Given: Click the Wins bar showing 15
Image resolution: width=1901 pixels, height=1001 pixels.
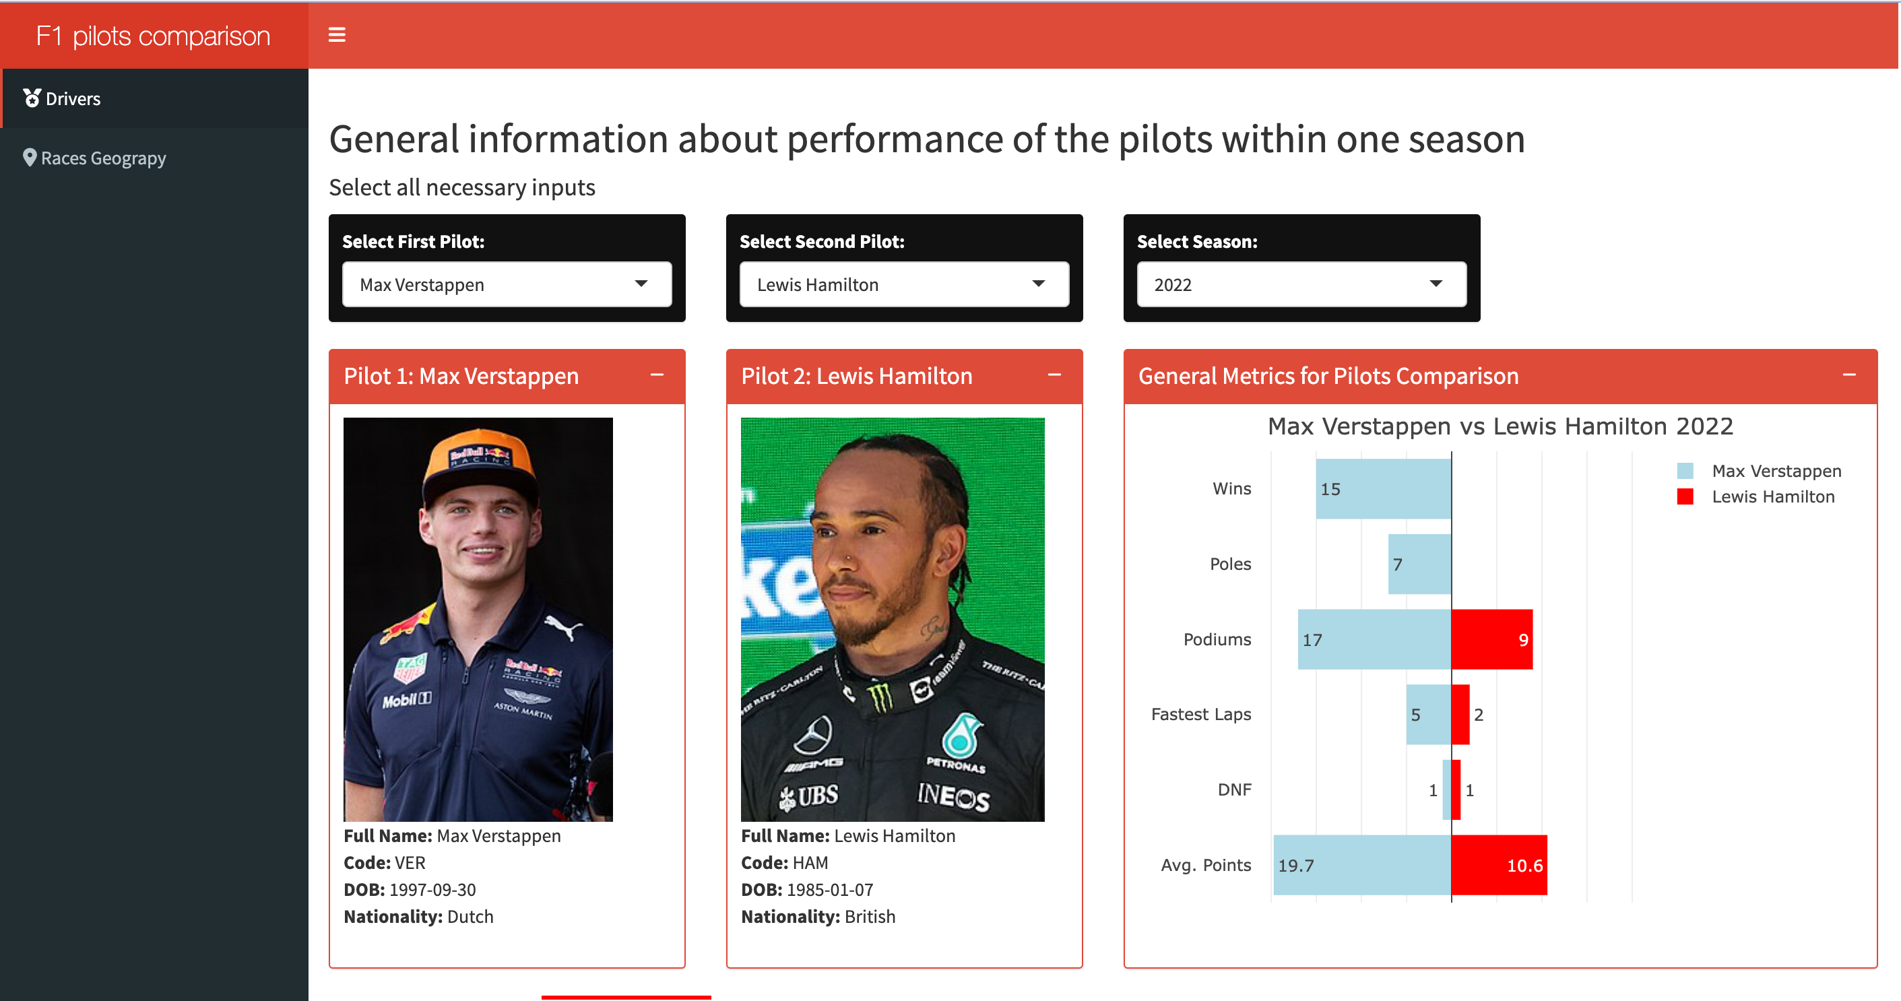Looking at the screenshot, I should (1383, 488).
